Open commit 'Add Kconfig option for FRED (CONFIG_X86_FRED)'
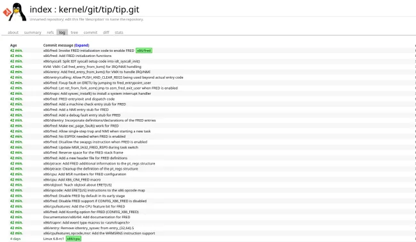 point(91,212)
